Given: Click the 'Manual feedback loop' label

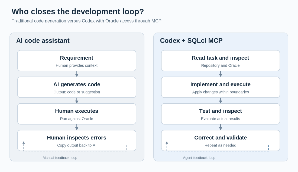Looking at the screenshot, I should 60,158.
